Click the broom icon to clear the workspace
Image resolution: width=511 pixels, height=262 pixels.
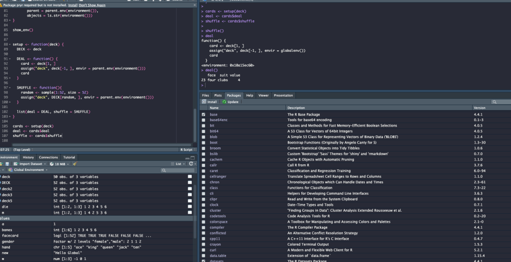74,164
